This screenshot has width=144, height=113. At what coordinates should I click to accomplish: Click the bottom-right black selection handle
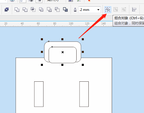pyautogui.click(x=83, y=65)
